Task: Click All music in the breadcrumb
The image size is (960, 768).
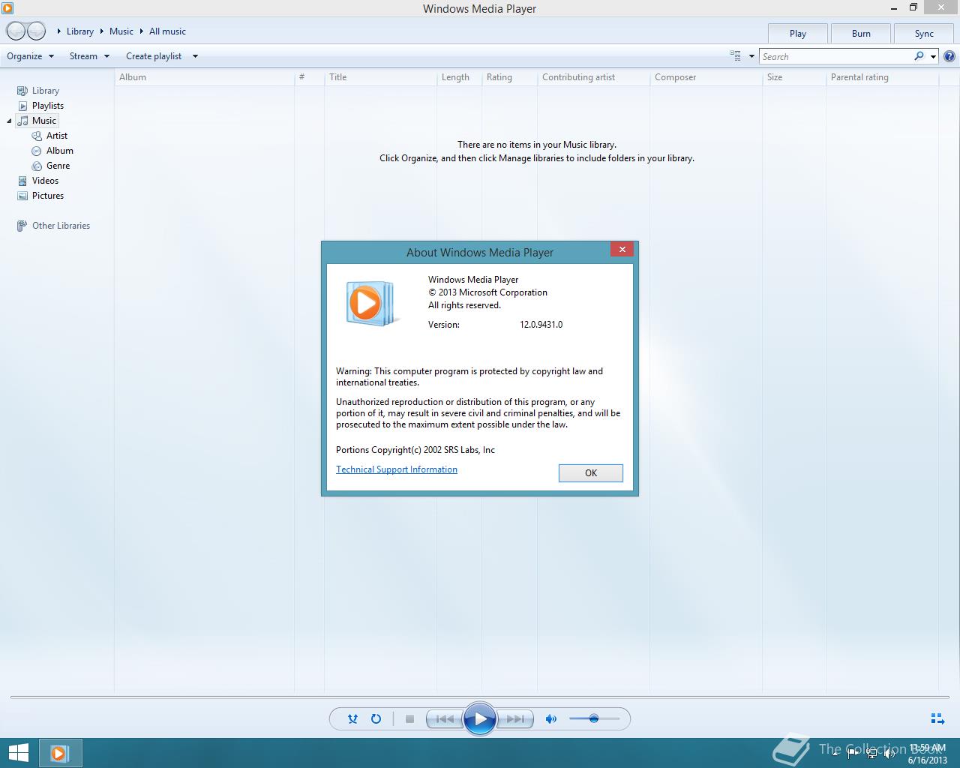Action: (x=167, y=31)
